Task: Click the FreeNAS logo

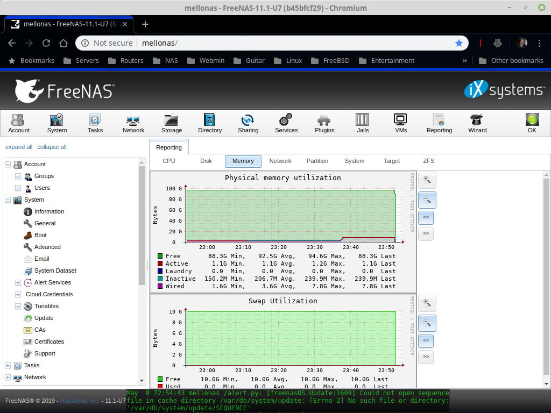Action: (x=64, y=91)
